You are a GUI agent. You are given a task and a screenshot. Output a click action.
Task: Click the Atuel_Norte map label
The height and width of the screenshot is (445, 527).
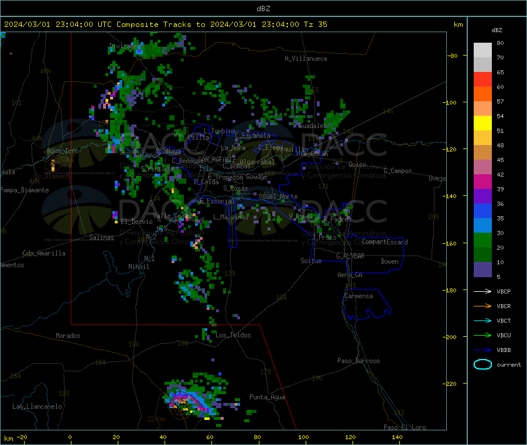(278, 196)
